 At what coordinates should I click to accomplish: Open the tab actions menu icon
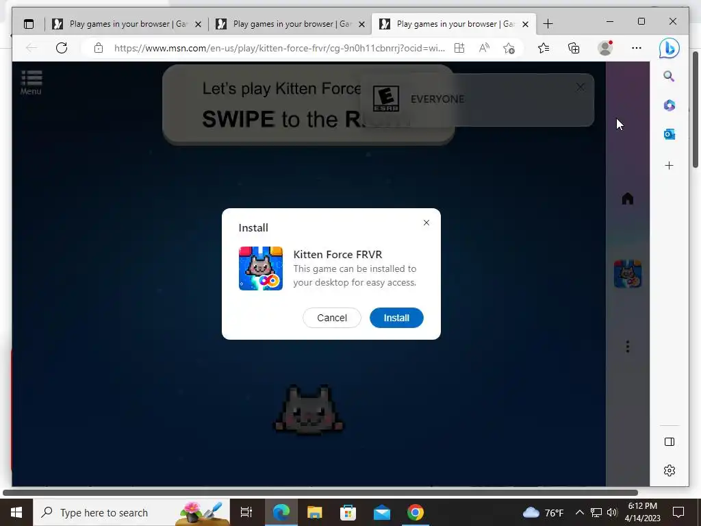(x=29, y=24)
